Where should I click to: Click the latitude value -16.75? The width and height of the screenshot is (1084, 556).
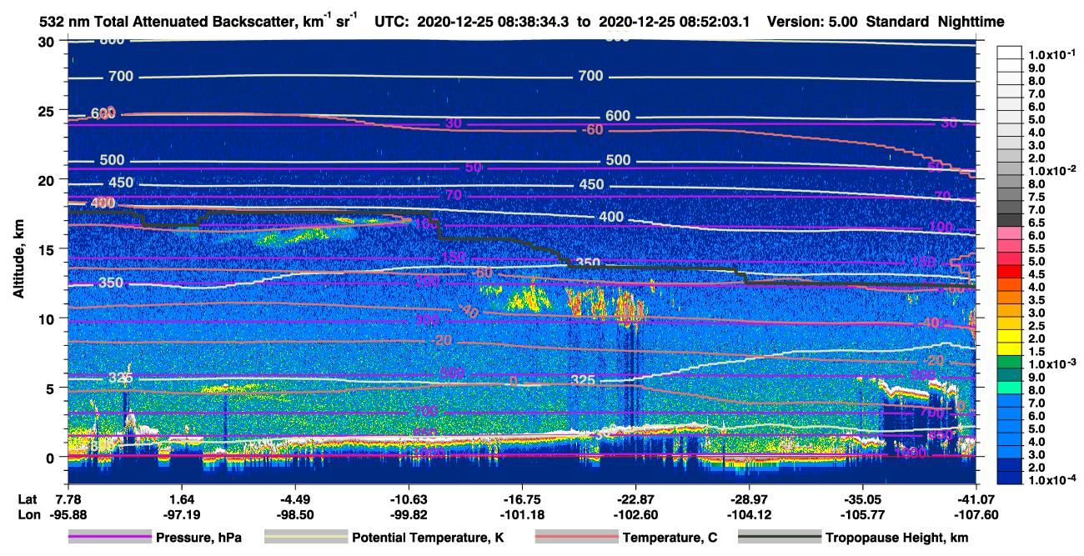click(522, 498)
